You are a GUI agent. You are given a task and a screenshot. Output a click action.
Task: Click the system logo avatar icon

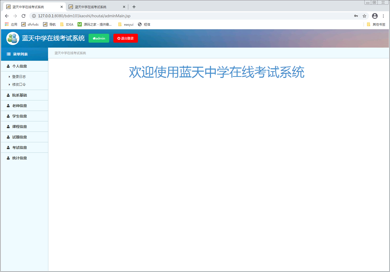click(x=13, y=38)
